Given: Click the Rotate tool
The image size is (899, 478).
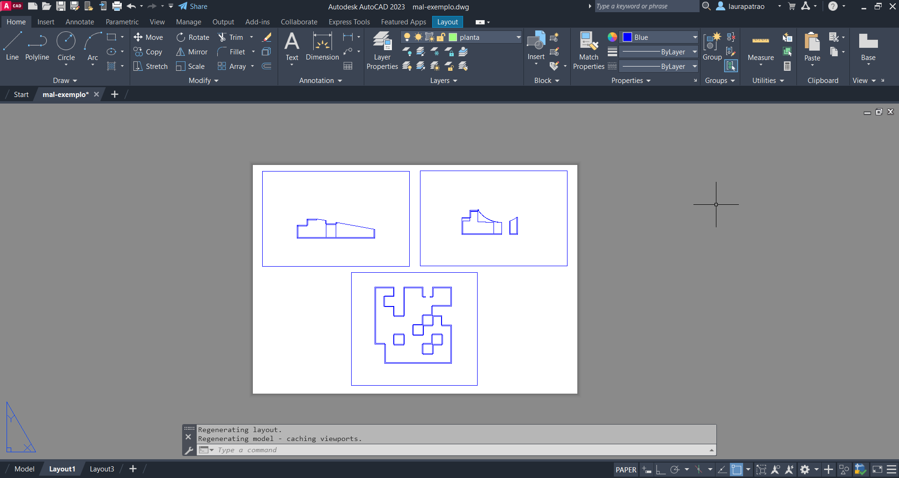Looking at the screenshot, I should coord(193,37).
